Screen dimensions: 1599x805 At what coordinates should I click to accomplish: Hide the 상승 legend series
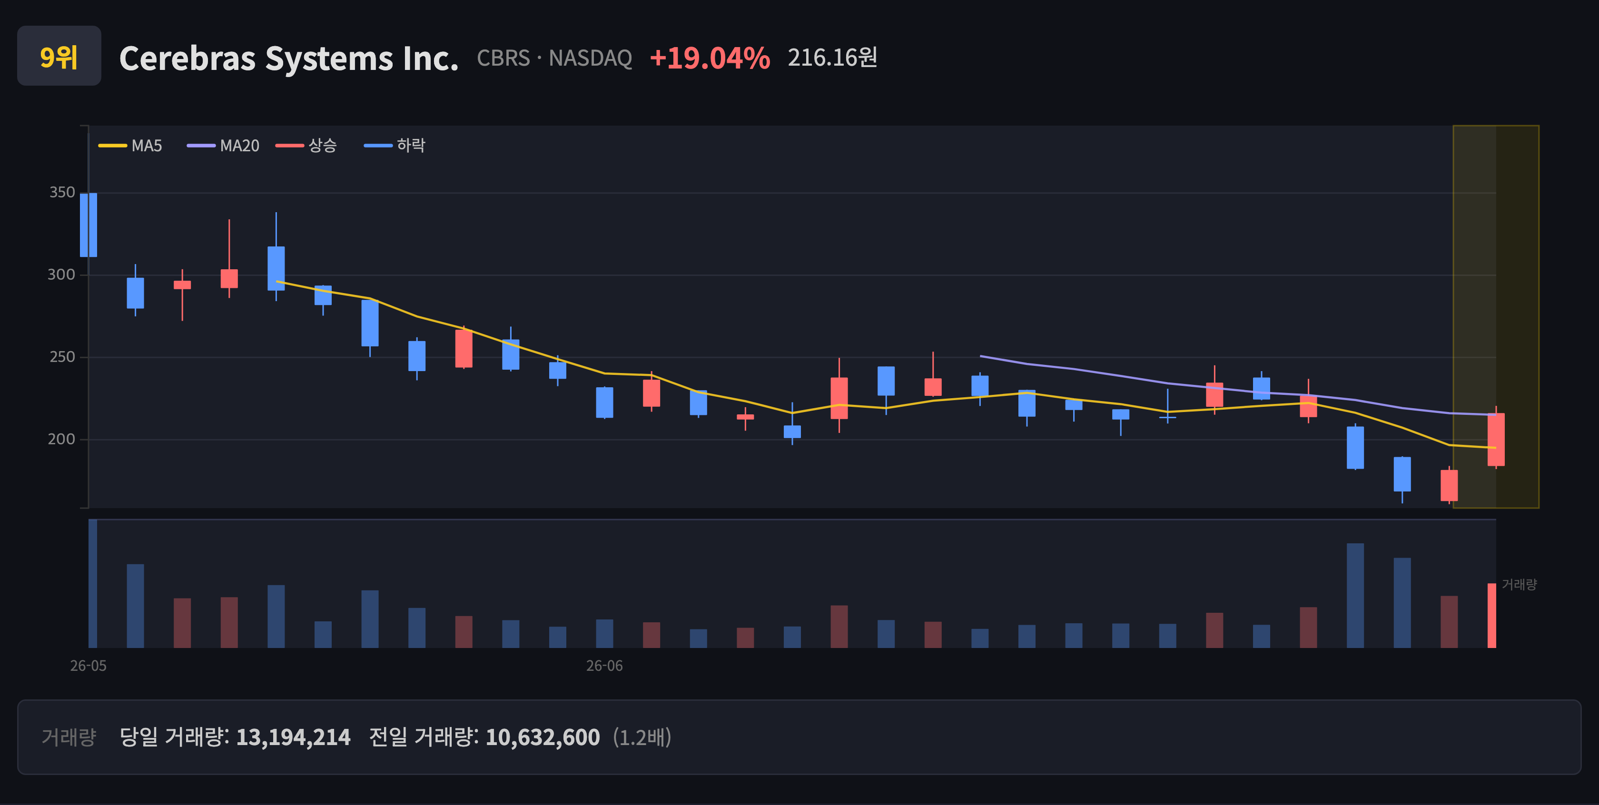[x=306, y=145]
